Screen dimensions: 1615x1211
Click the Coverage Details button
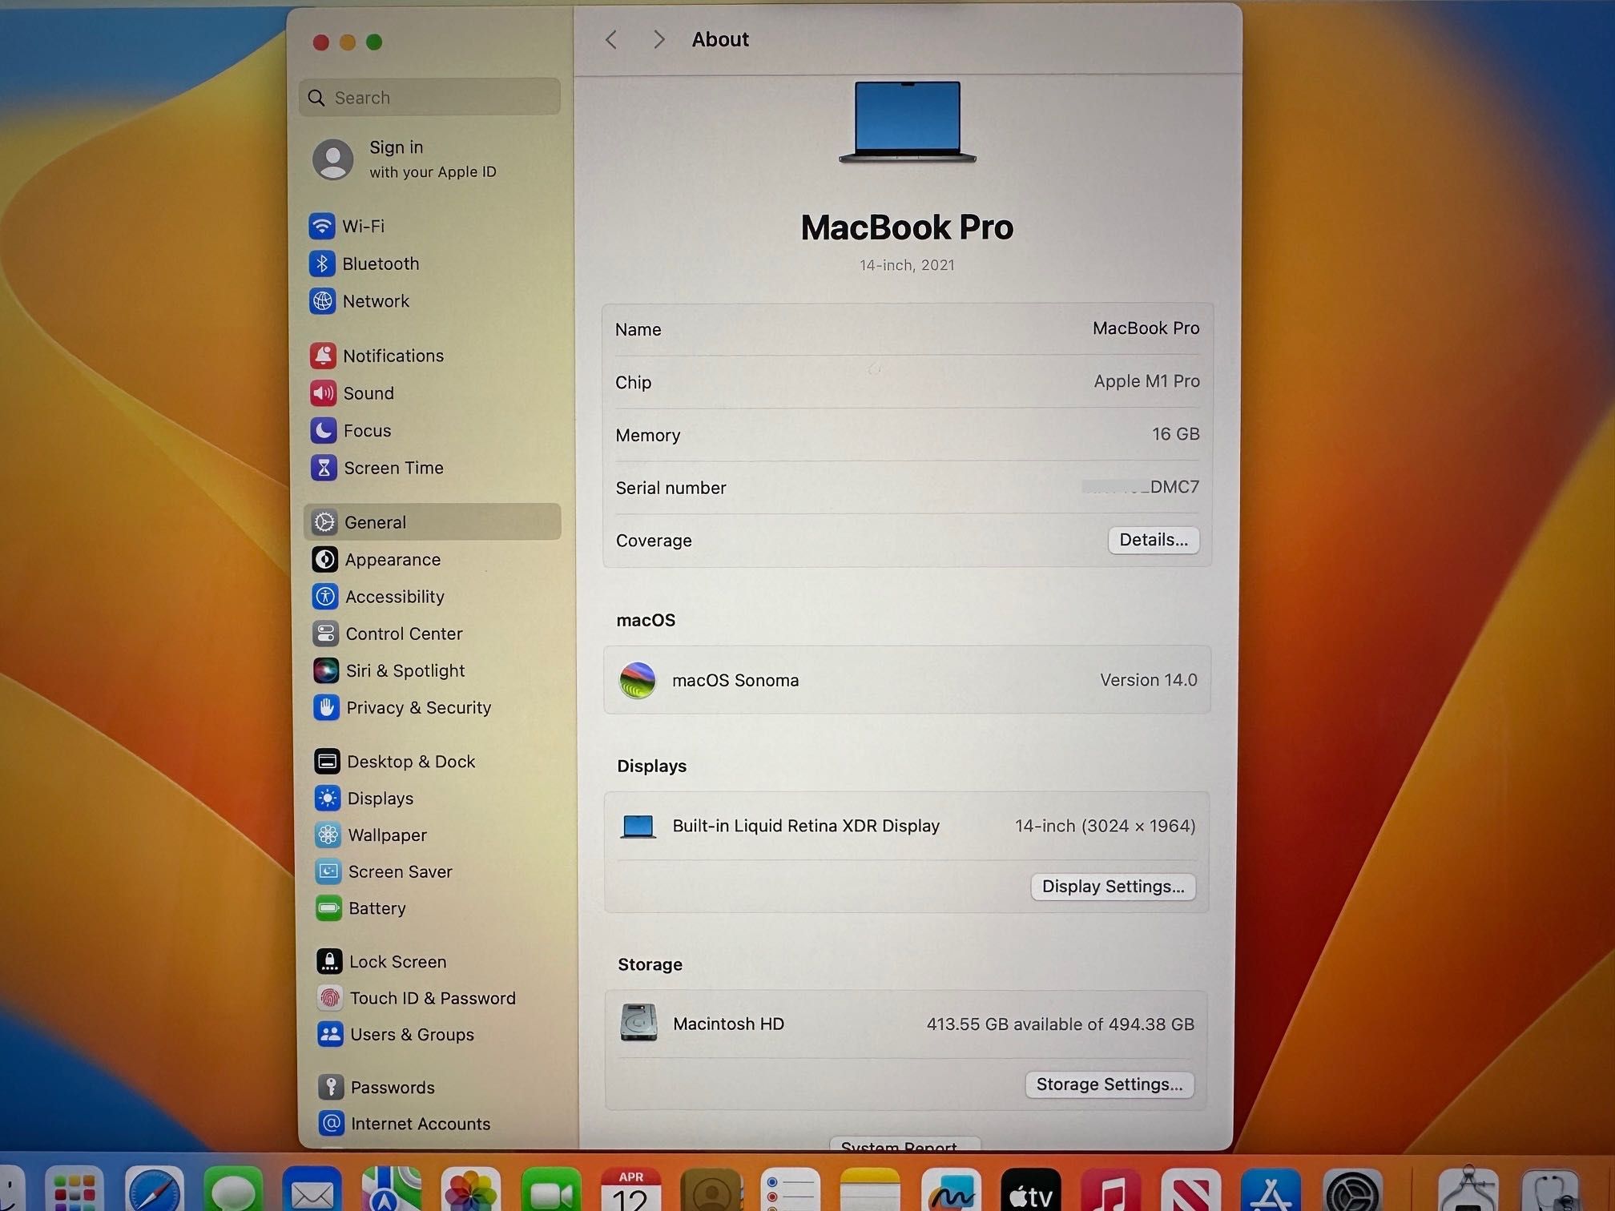tap(1154, 540)
